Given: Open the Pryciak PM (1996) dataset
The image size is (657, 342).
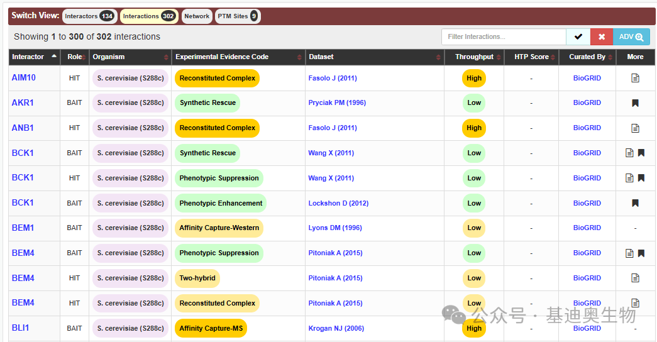Looking at the screenshot, I should pos(337,102).
